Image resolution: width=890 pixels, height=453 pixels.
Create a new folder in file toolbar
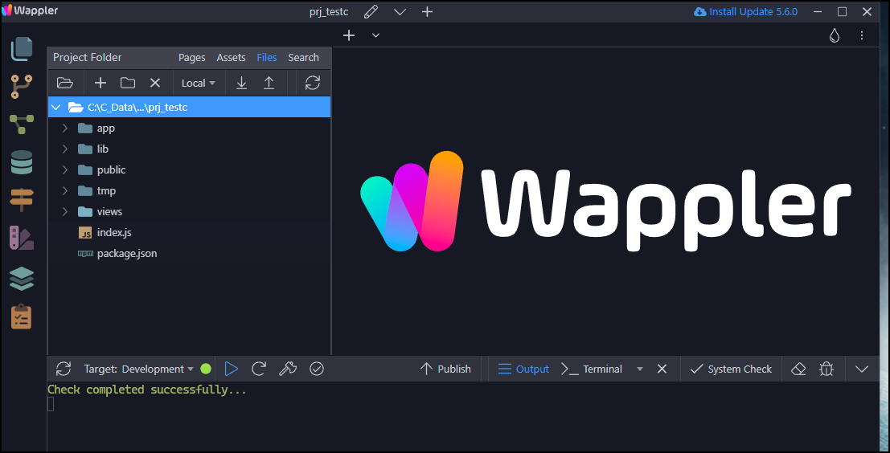point(128,83)
